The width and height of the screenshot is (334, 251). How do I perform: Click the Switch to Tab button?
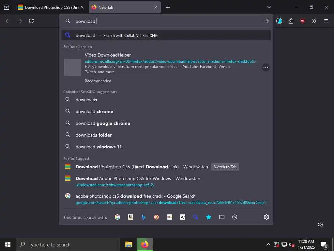(x=225, y=167)
